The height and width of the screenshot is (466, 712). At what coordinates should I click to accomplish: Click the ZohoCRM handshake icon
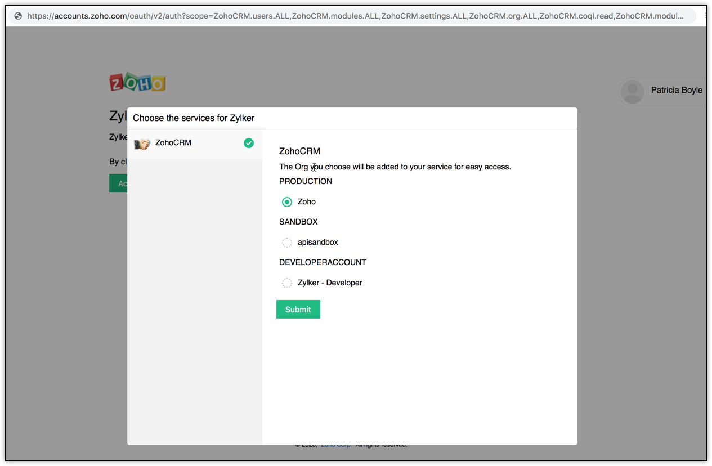pos(142,144)
